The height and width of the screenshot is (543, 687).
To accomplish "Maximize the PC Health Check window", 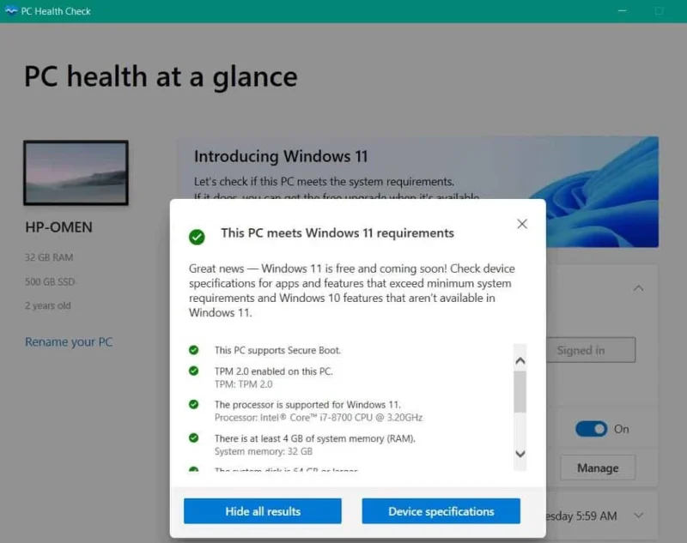I will (659, 10).
